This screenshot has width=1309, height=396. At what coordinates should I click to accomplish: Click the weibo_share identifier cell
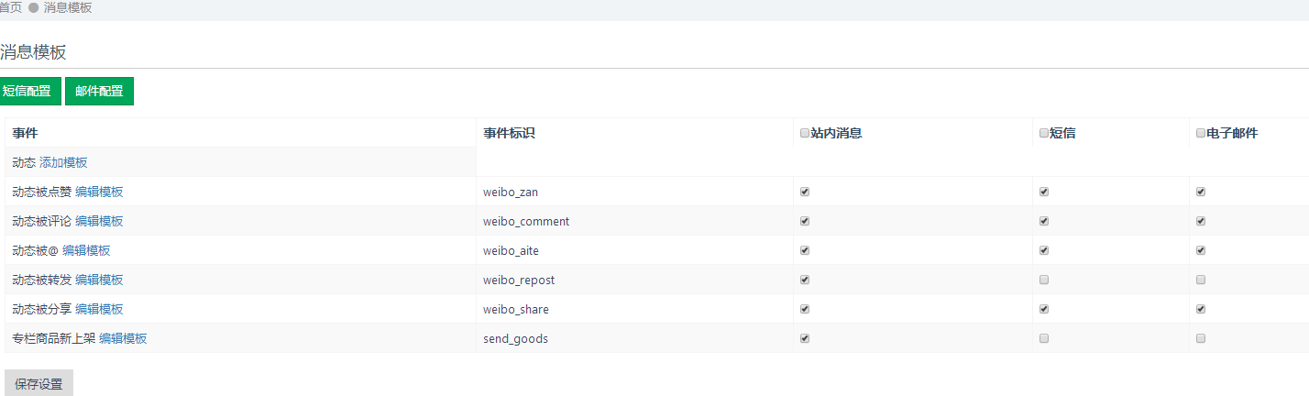(x=634, y=309)
